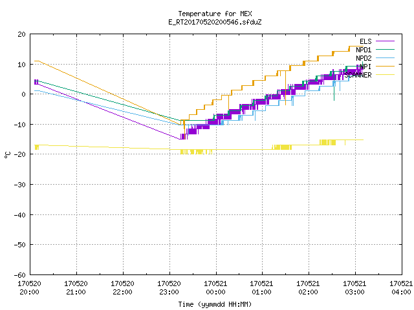Click the y-axis label 0

pyautogui.click(x=23, y=94)
